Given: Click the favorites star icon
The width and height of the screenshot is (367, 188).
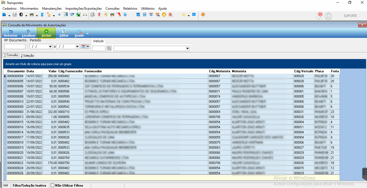Looking at the screenshot, I should click(183, 15).
